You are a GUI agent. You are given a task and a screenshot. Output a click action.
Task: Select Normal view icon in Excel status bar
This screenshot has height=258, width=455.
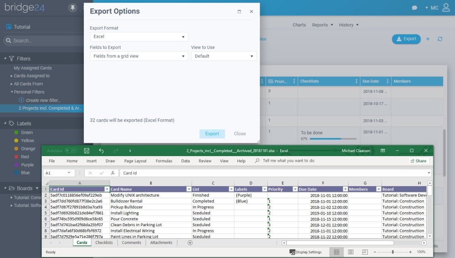click(336, 252)
